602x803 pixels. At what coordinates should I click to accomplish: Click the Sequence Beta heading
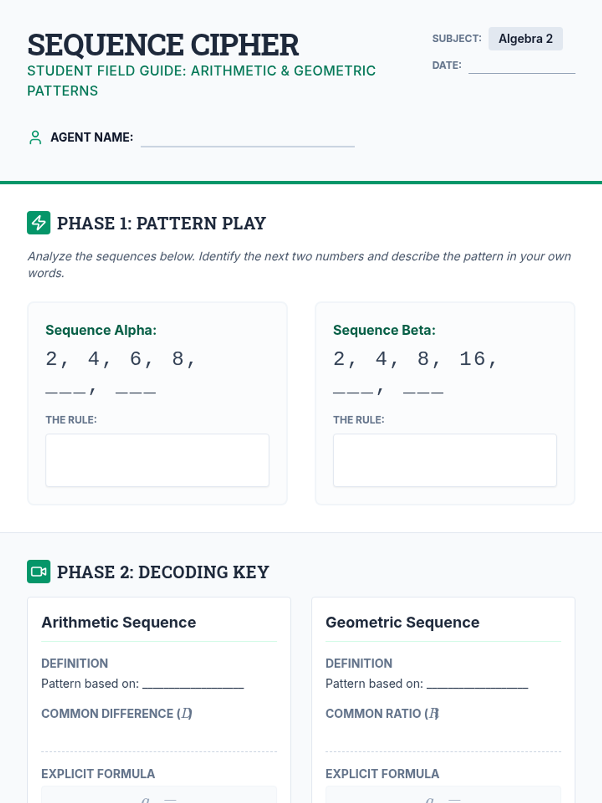(384, 330)
